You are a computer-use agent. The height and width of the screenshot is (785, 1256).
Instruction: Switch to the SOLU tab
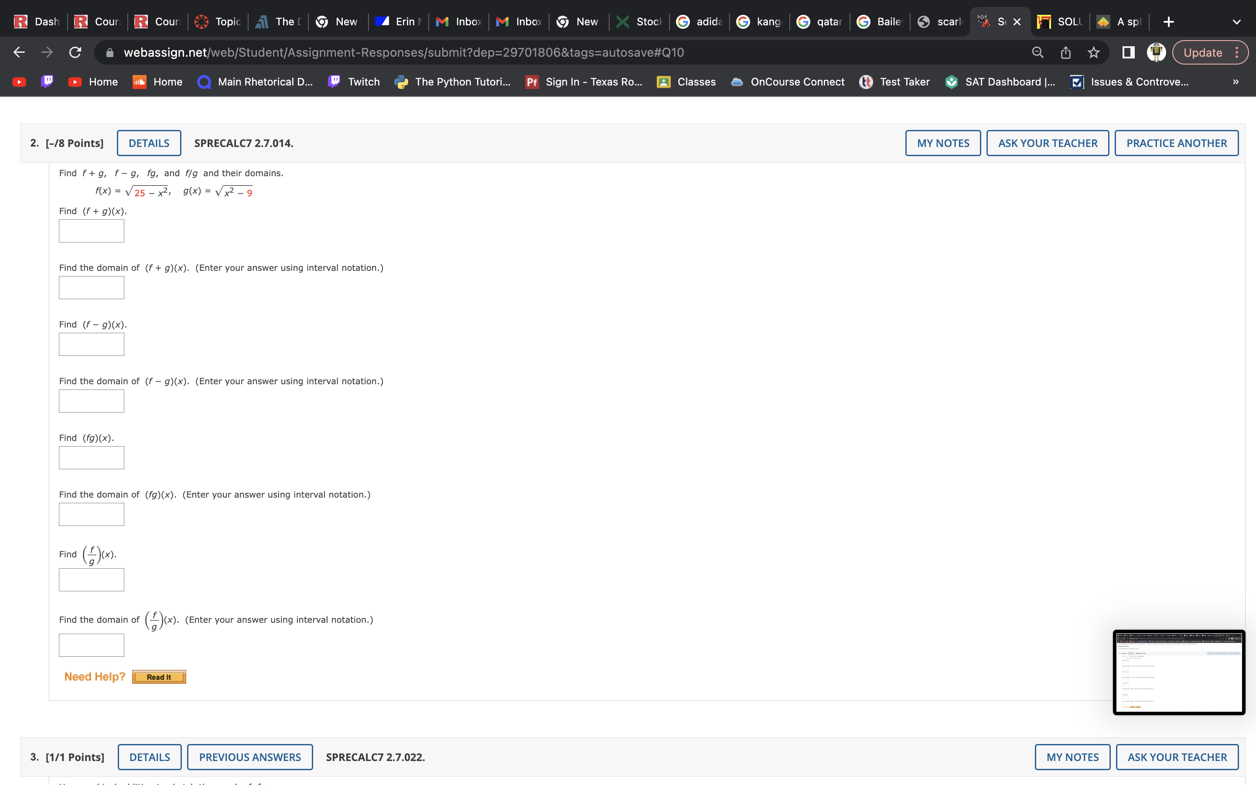(x=1059, y=21)
